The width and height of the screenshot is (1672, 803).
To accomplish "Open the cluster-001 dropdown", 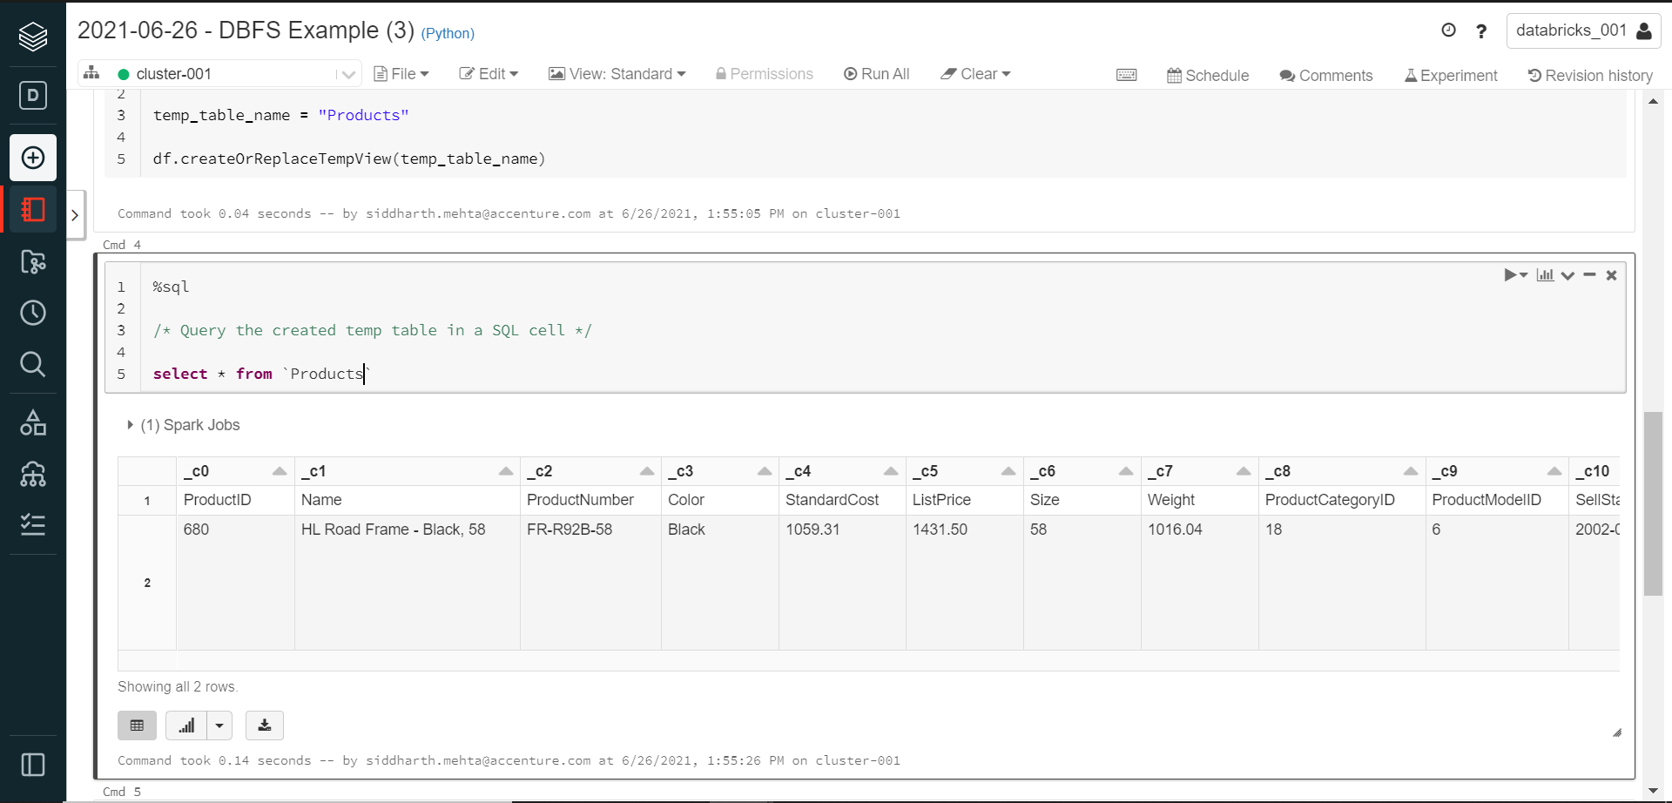I will 347,75.
